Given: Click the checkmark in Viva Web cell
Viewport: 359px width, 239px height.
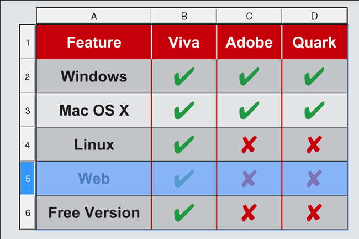Looking at the screenshot, I should [x=184, y=179].
